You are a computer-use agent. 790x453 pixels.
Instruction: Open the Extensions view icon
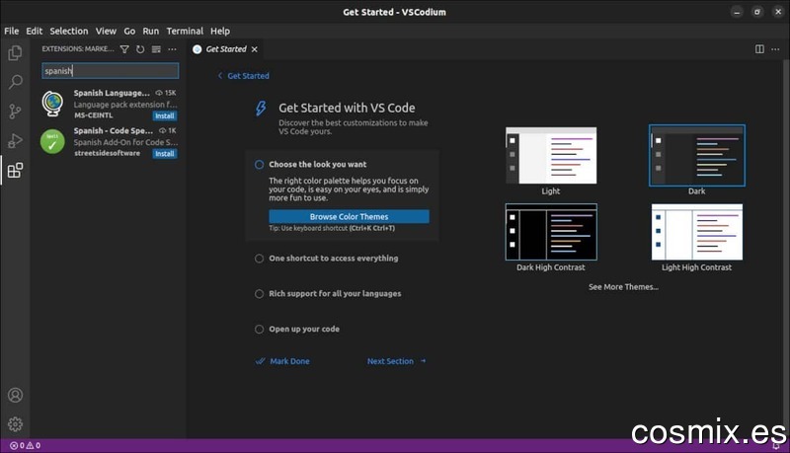point(15,170)
